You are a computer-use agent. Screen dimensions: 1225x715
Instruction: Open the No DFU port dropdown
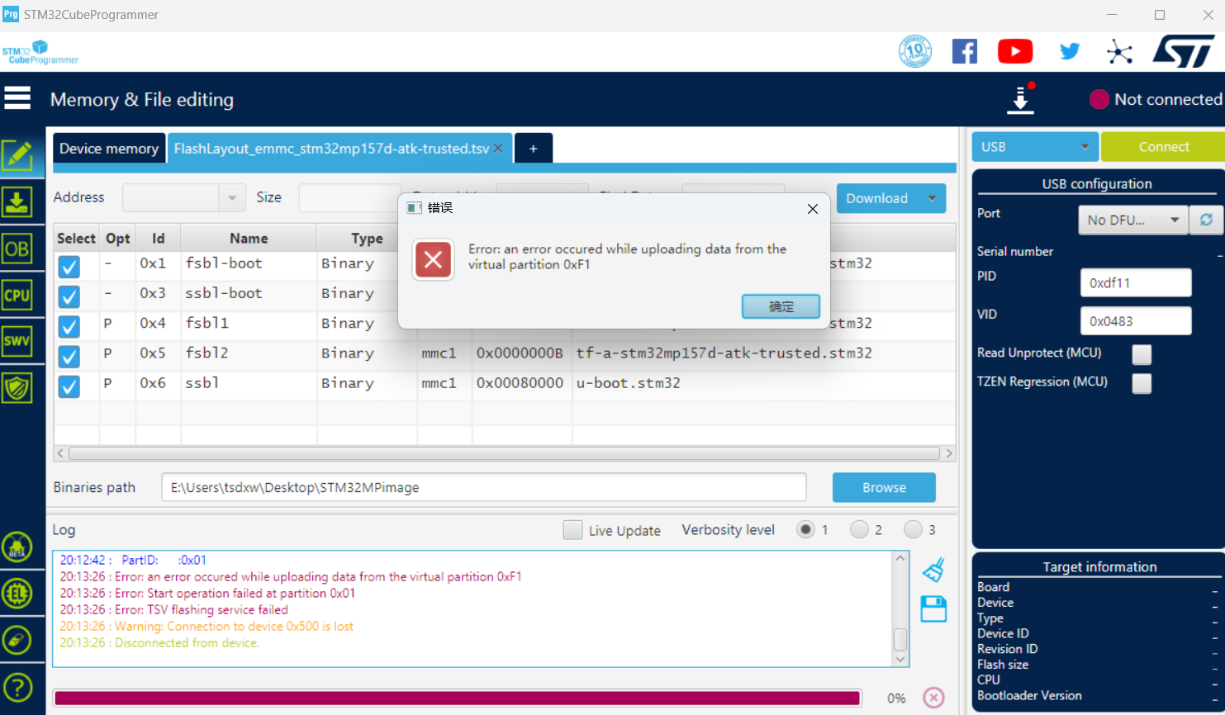(x=1133, y=220)
